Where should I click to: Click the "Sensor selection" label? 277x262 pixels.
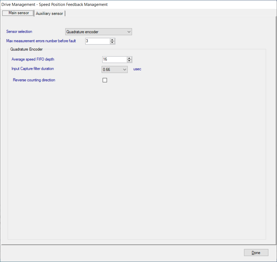(x=19, y=32)
